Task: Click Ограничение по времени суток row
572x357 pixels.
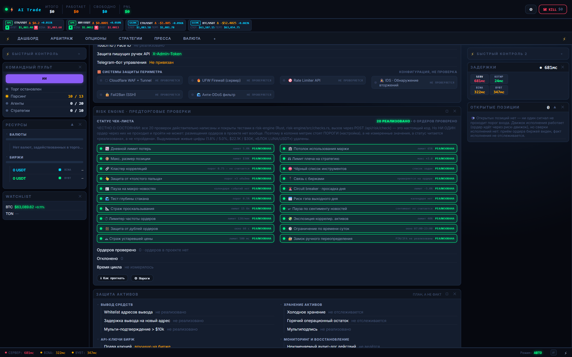Action: pyautogui.click(x=368, y=228)
